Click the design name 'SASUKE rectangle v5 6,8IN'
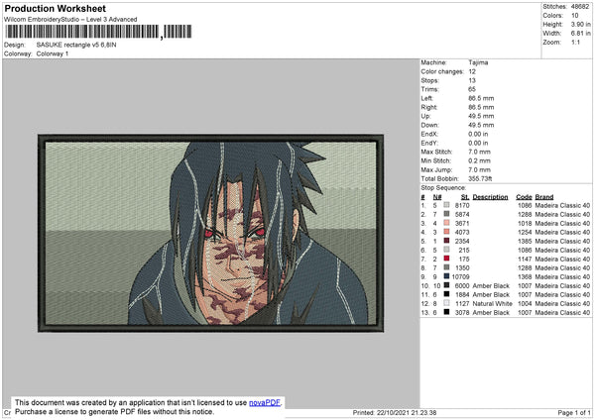Screen dimensions: 595x420 76,45
